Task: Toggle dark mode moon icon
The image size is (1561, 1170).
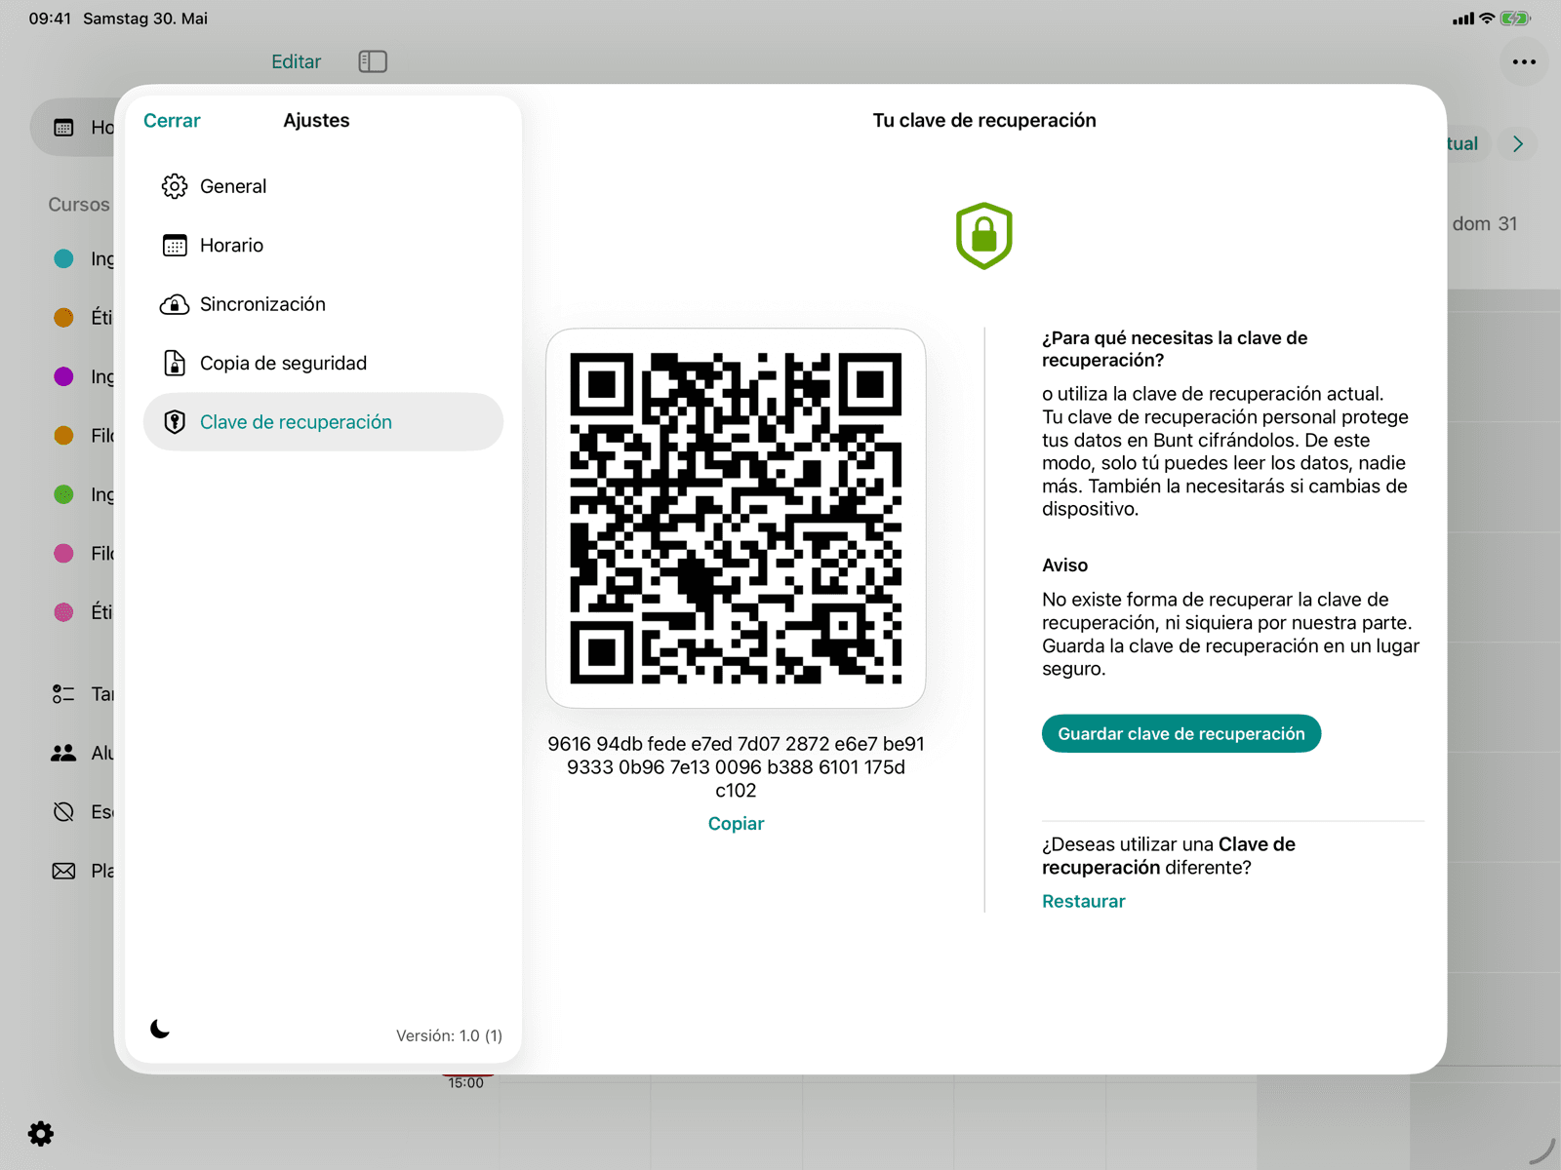Action: pyautogui.click(x=160, y=1029)
